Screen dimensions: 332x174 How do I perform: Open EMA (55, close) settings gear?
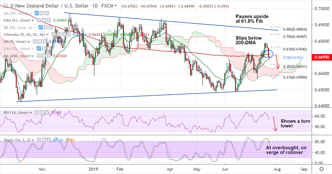(x=44, y=49)
